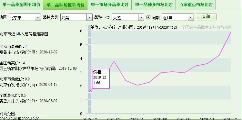Click the 时间范围: label in left panel
The image size is (242, 120).
[x=8, y=114]
